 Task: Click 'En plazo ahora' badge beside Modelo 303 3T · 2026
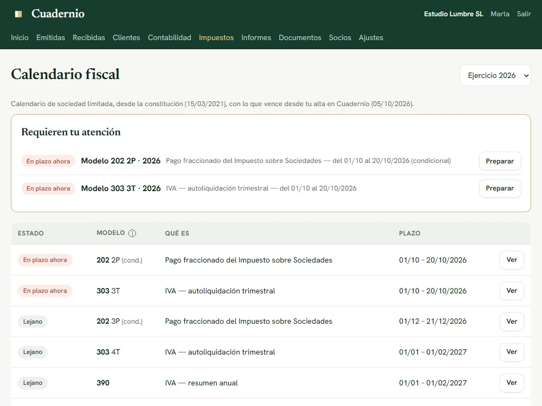click(x=48, y=188)
